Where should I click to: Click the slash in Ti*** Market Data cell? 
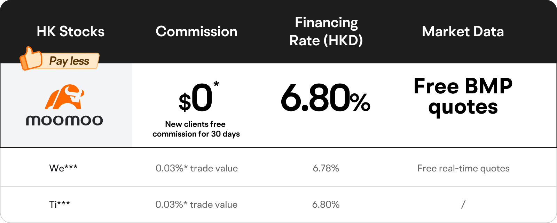[463, 204]
